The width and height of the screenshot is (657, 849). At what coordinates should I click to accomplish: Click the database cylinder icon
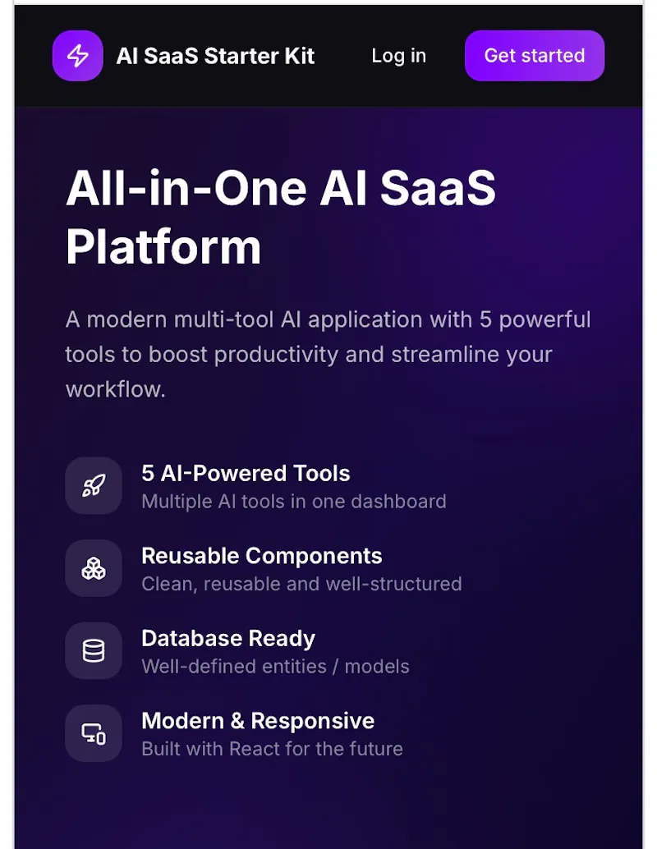[x=94, y=651]
